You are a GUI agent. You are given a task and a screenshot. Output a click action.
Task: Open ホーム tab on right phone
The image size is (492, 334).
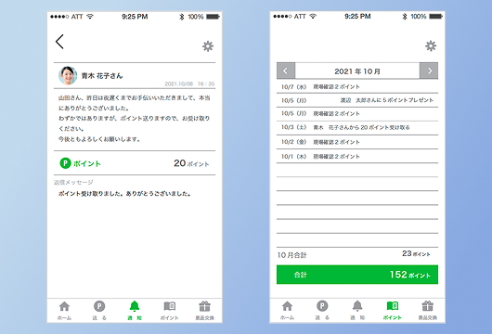287,311
